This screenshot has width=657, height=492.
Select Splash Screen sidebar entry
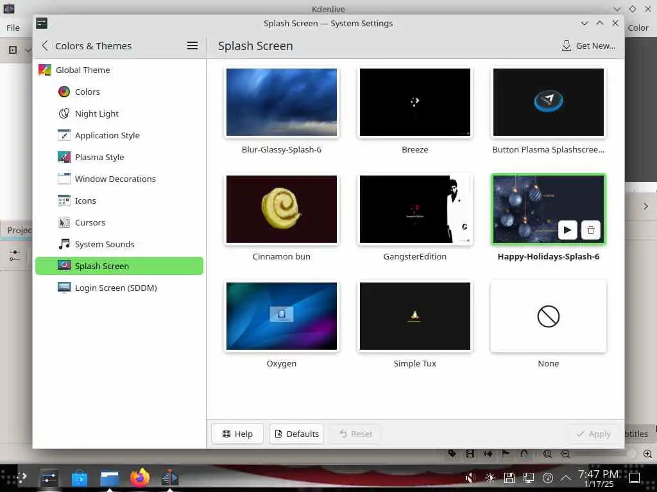(119, 266)
